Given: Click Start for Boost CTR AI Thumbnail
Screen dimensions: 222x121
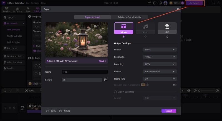Looking at the screenshot, I should tap(102, 61).
